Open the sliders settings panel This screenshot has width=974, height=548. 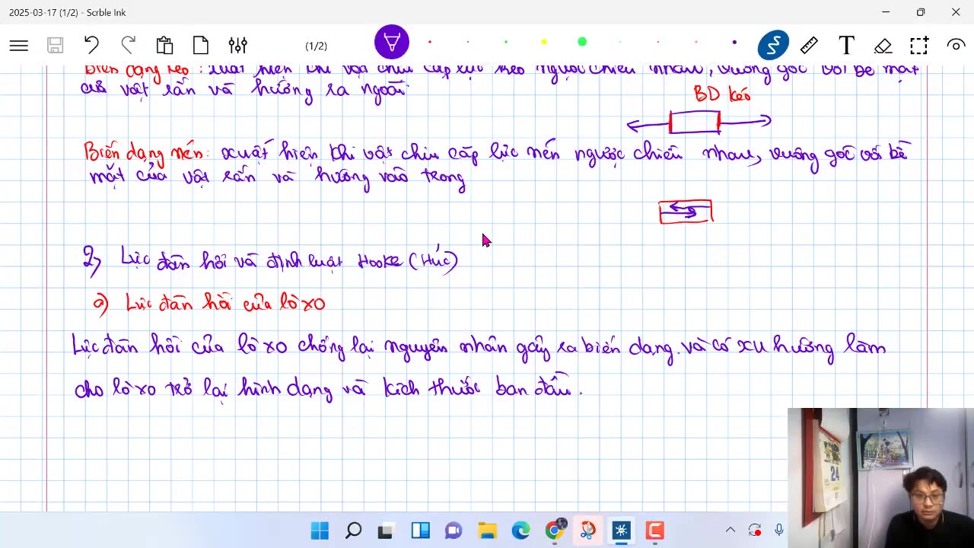(237, 46)
